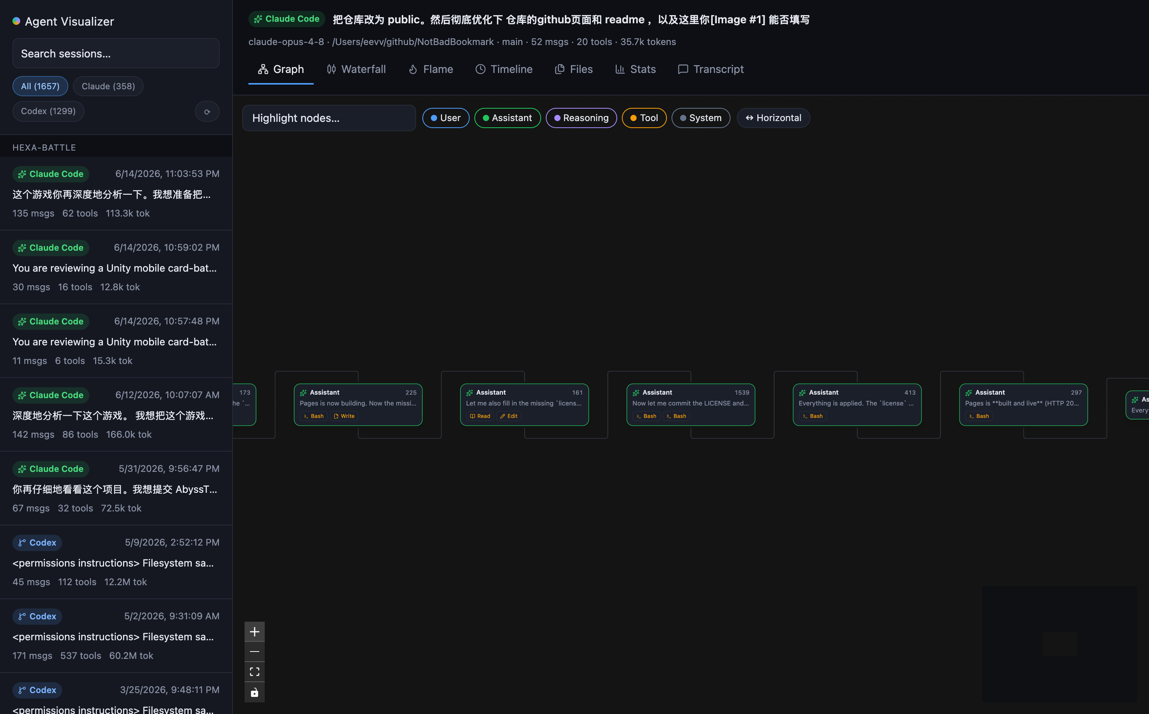
Task: Open the 6/12/2026 Claude Code session
Action: 116,414
